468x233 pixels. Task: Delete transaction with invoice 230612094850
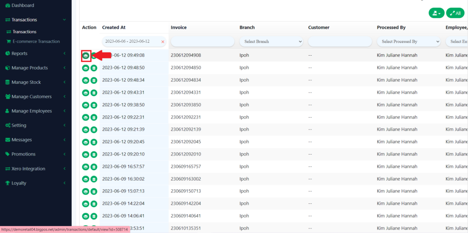click(x=94, y=68)
